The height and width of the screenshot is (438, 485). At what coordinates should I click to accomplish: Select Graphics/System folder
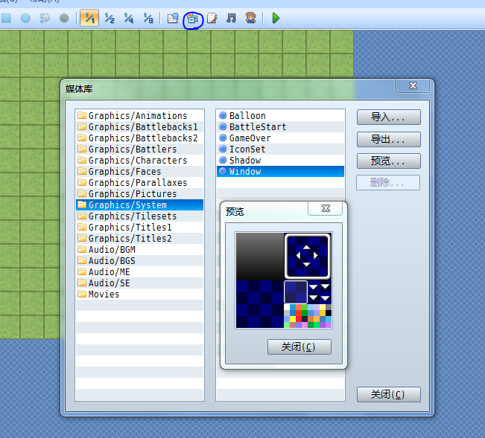139,204
